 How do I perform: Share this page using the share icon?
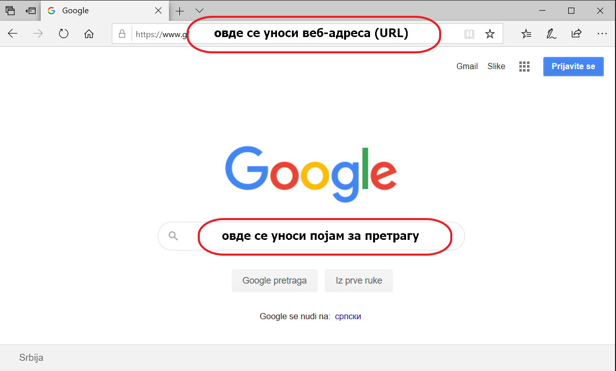[x=576, y=34]
